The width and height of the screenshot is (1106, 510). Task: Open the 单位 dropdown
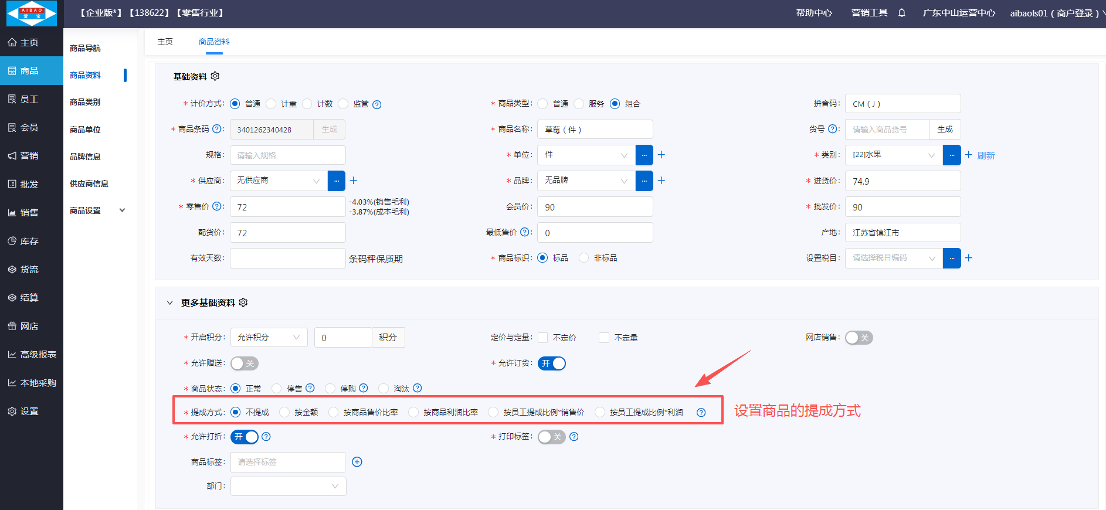click(586, 155)
